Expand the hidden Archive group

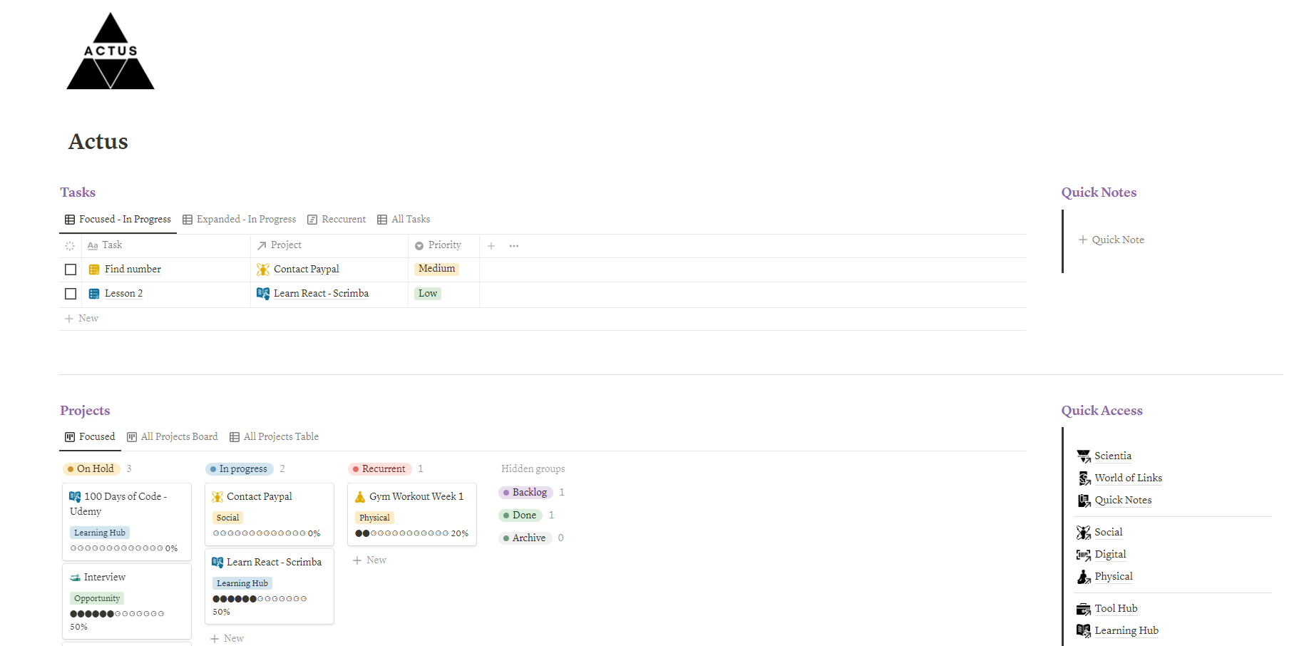pyautogui.click(x=525, y=538)
